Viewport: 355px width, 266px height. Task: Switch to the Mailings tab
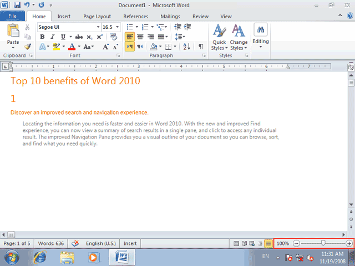pyautogui.click(x=170, y=17)
